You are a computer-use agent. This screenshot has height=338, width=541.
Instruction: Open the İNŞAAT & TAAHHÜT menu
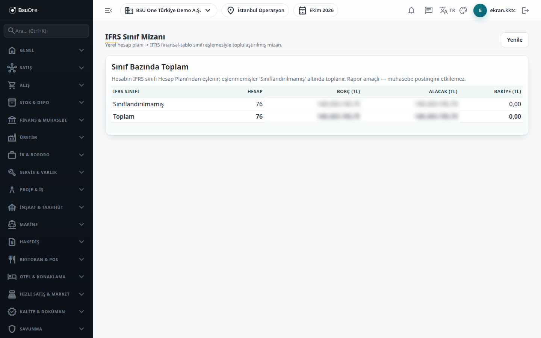tap(47, 207)
